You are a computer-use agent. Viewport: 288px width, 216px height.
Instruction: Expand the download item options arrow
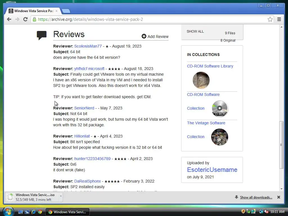[61, 196]
